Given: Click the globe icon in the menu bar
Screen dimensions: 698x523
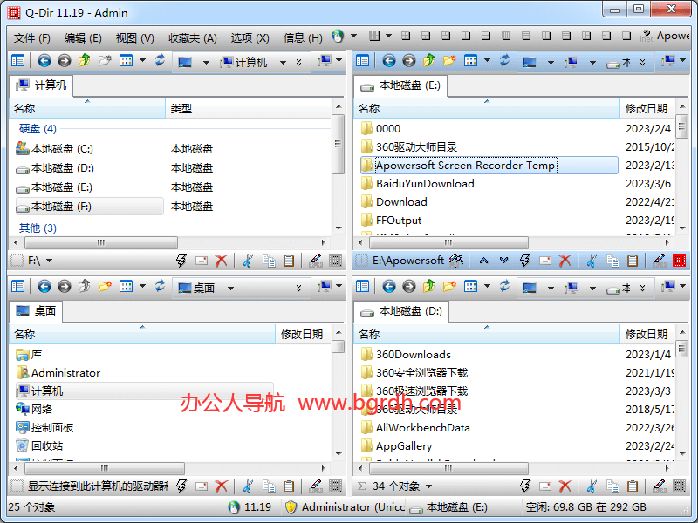Looking at the screenshot, I should (339, 37).
